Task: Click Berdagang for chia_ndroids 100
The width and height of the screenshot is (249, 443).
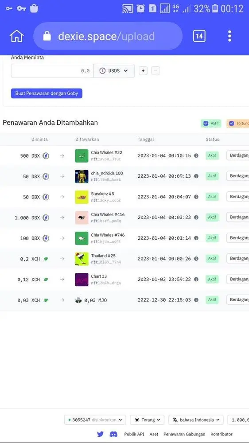Action: [237, 176]
